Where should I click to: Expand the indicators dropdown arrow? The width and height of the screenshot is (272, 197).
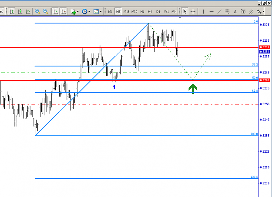(x=78, y=12)
